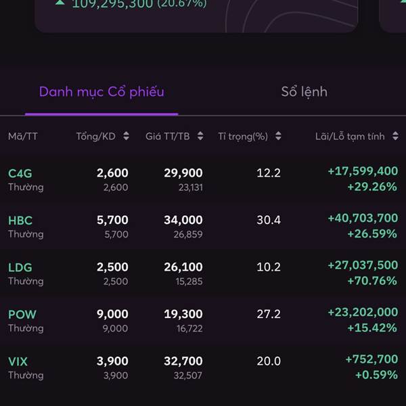Click the C4G profit value +17,599,400
The image size is (406, 406).
363,172
